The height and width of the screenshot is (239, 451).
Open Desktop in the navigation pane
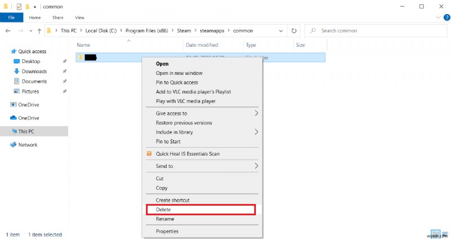[x=31, y=61]
